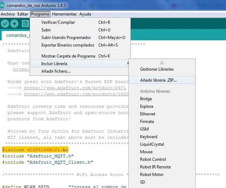Include the GSM library
226x188 pixels.
point(162,129)
